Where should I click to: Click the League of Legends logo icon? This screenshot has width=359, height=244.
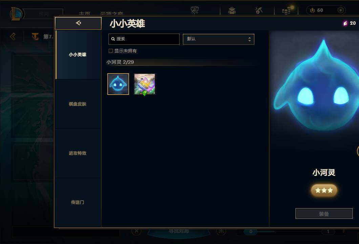(16, 14)
